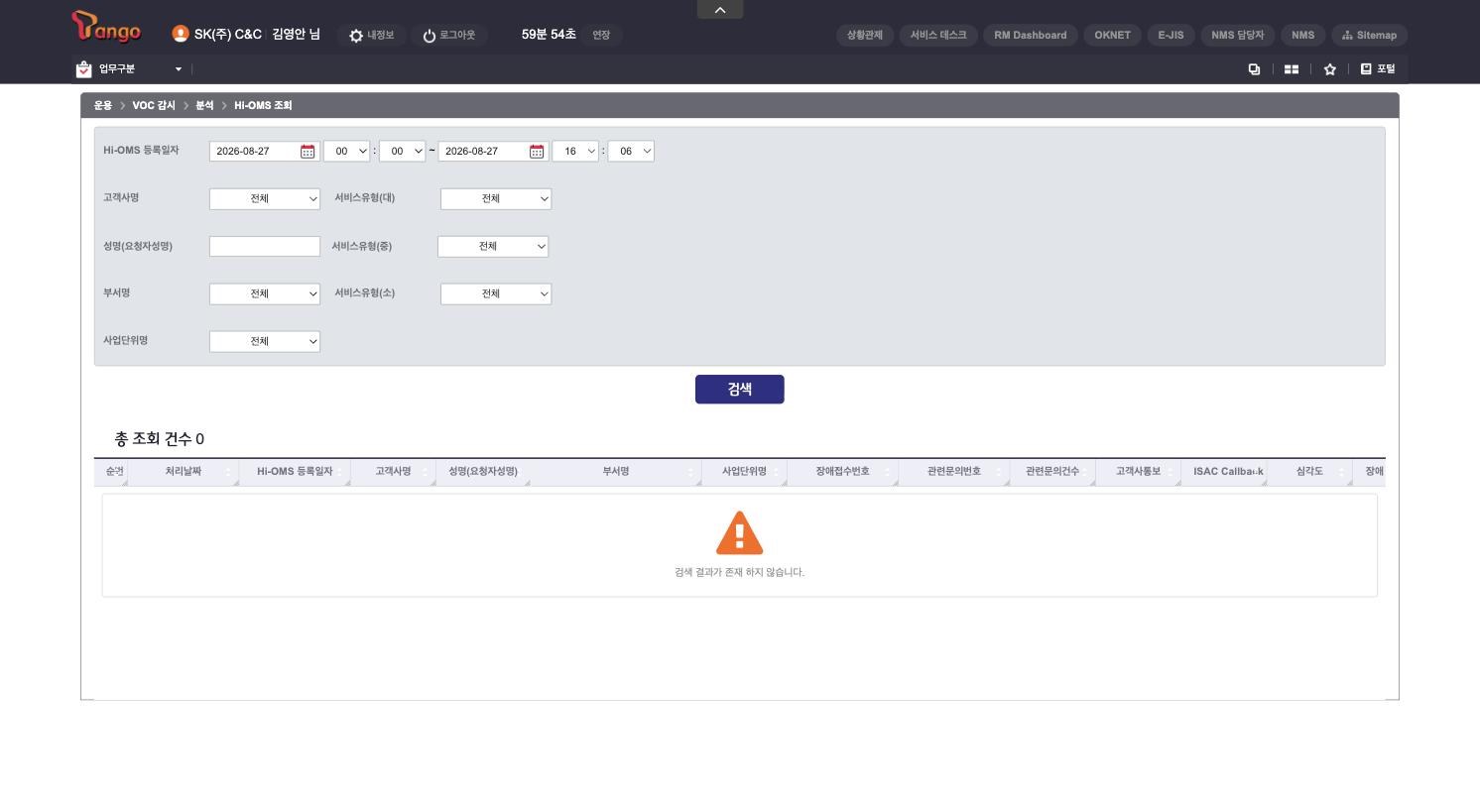
Task: Open the 부서명 dropdown
Action: 265,294
